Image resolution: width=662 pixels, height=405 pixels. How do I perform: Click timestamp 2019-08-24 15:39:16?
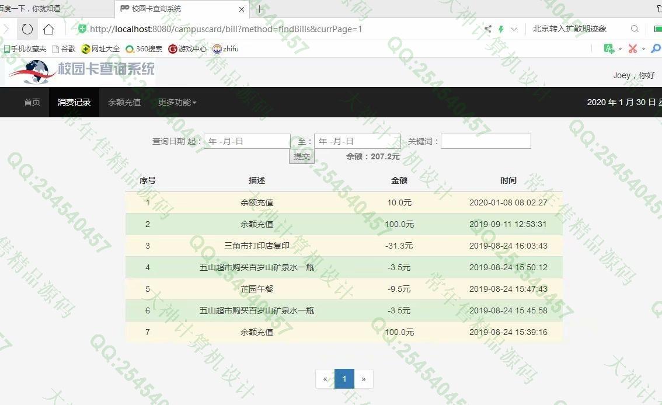pos(508,333)
